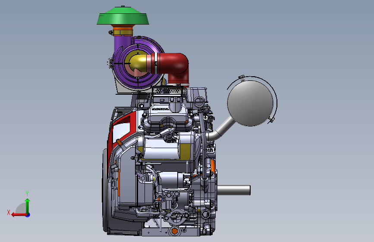Click the blue Z axis dot of the triad
The image size is (374, 242).
(x=28, y=215)
